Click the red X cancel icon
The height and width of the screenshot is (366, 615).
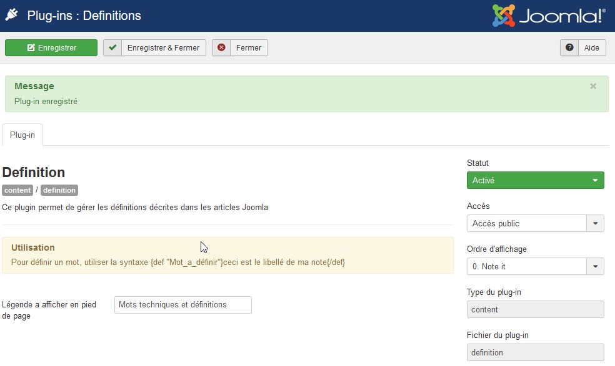click(x=221, y=48)
